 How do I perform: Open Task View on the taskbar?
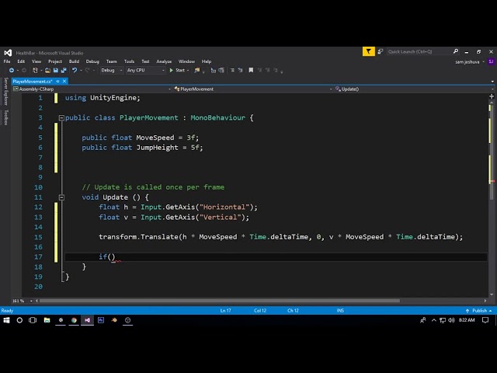coord(33,320)
